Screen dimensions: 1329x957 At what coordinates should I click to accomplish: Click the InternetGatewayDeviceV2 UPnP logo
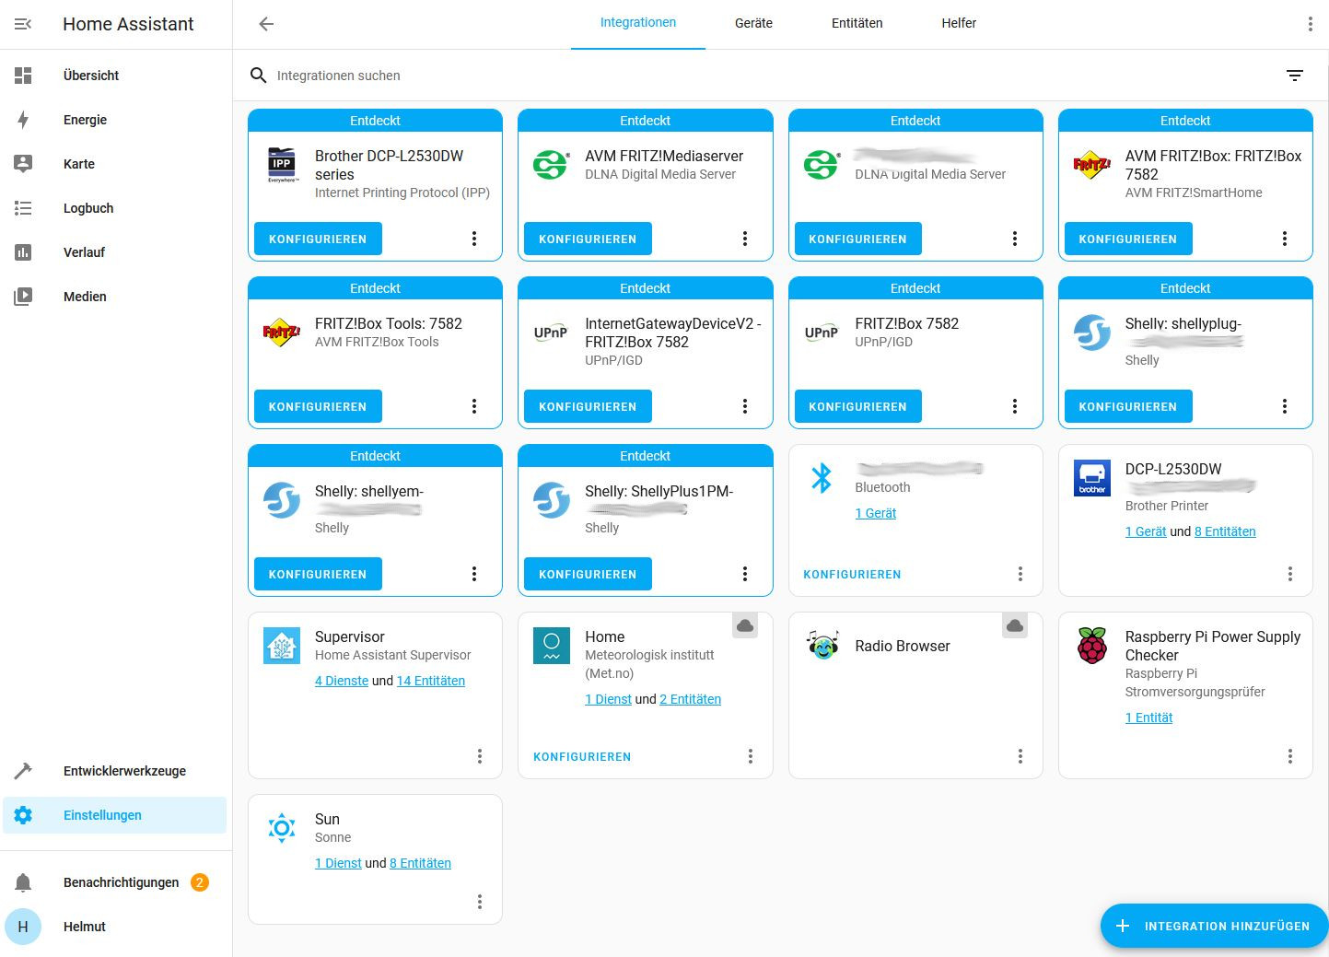[552, 333]
